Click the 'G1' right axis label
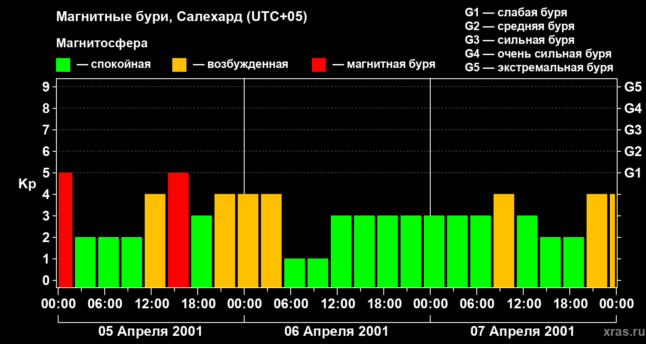This screenshot has width=646, height=344. [x=633, y=173]
